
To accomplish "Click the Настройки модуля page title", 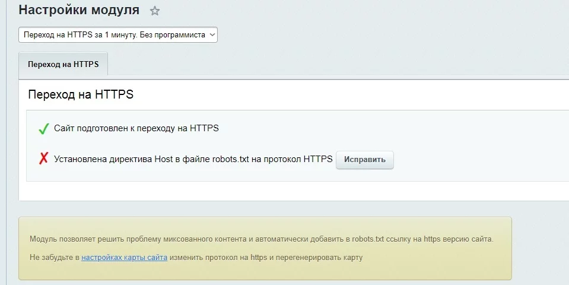I will tap(79, 10).
